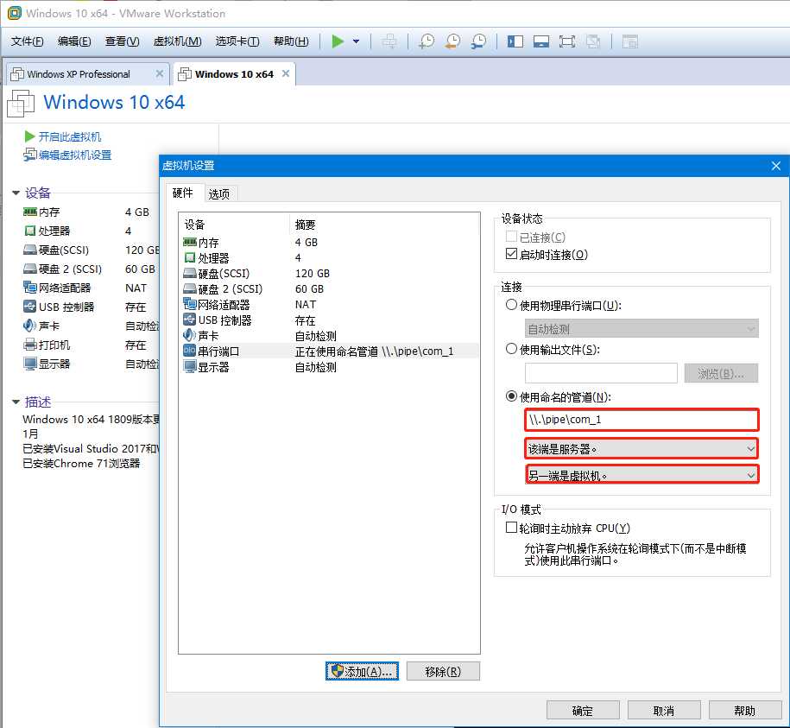This screenshot has width=790, height=728.
Task: Toggle the library sidebar view icon
Action: [515, 41]
